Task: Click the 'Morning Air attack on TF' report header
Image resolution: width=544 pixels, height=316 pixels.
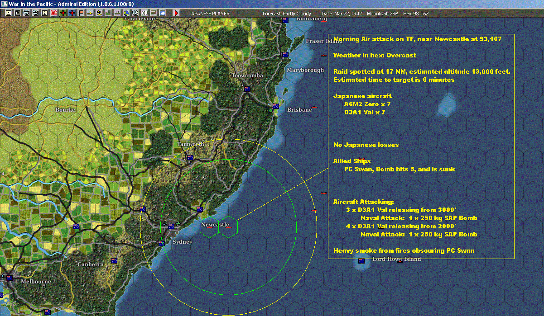Action: [x=417, y=39]
